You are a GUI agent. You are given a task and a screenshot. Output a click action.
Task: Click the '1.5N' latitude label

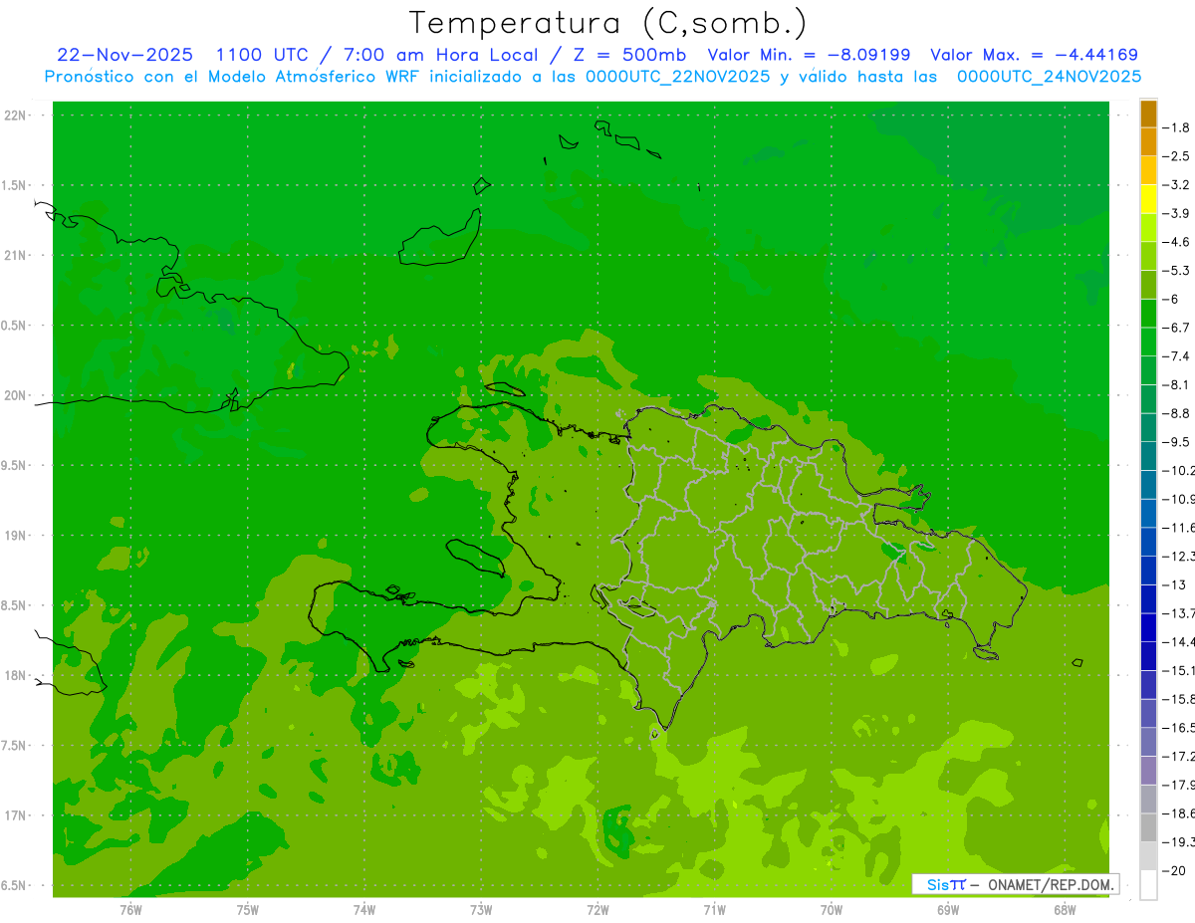tap(15, 185)
